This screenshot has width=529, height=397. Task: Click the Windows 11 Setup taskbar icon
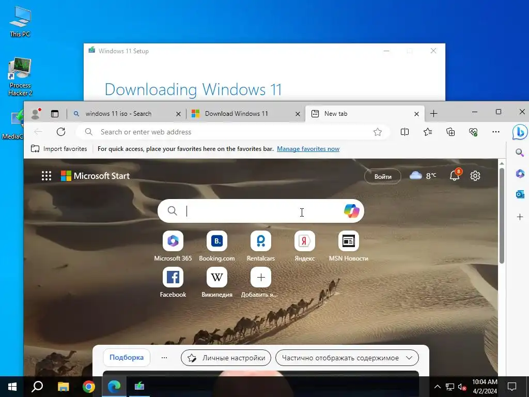139,387
